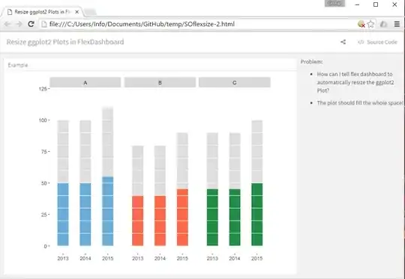Bookmark page with the star icon

point(370,24)
